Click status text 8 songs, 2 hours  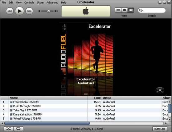pyautogui.click(x=87, y=129)
